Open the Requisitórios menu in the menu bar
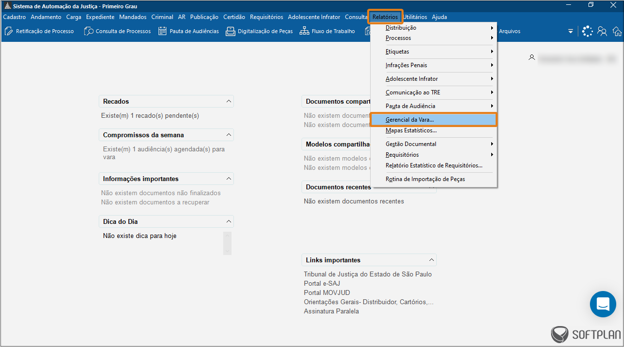The image size is (624, 347). click(x=267, y=17)
